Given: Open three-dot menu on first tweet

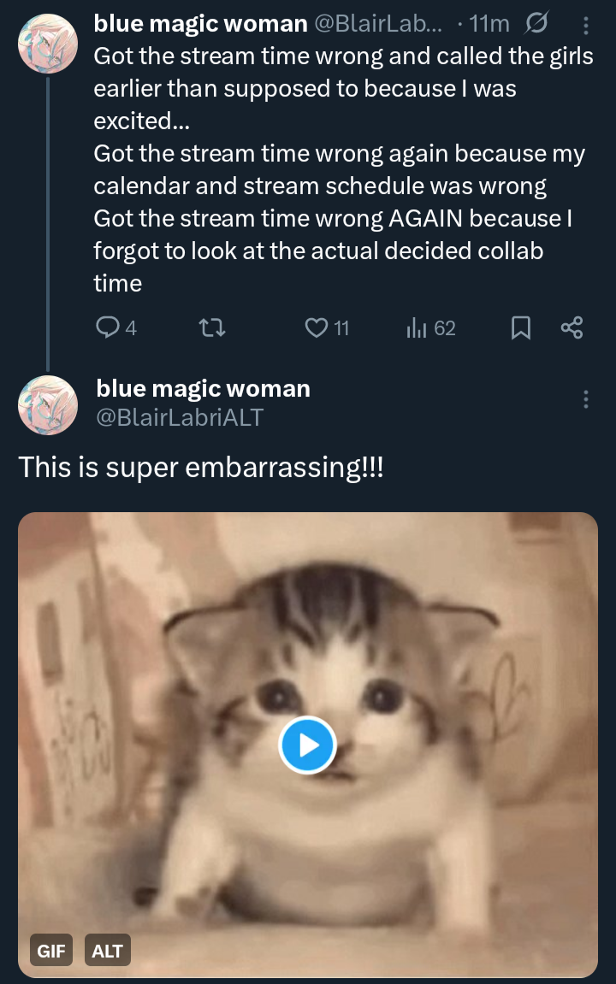Looking at the screenshot, I should (x=584, y=25).
